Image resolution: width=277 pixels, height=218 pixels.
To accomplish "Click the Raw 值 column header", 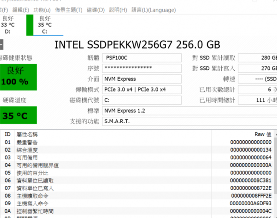I will [x=263, y=134].
